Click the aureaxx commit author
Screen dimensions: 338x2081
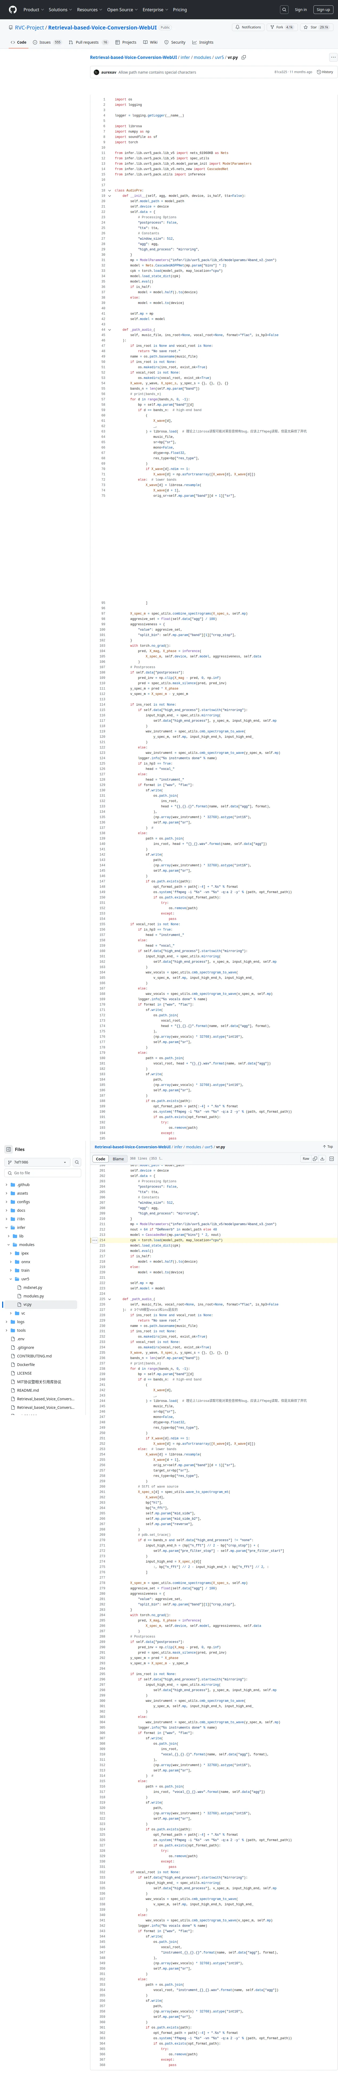[109, 72]
